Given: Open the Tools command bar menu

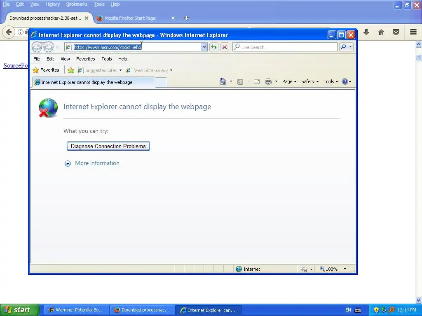Looking at the screenshot, I should (x=331, y=81).
